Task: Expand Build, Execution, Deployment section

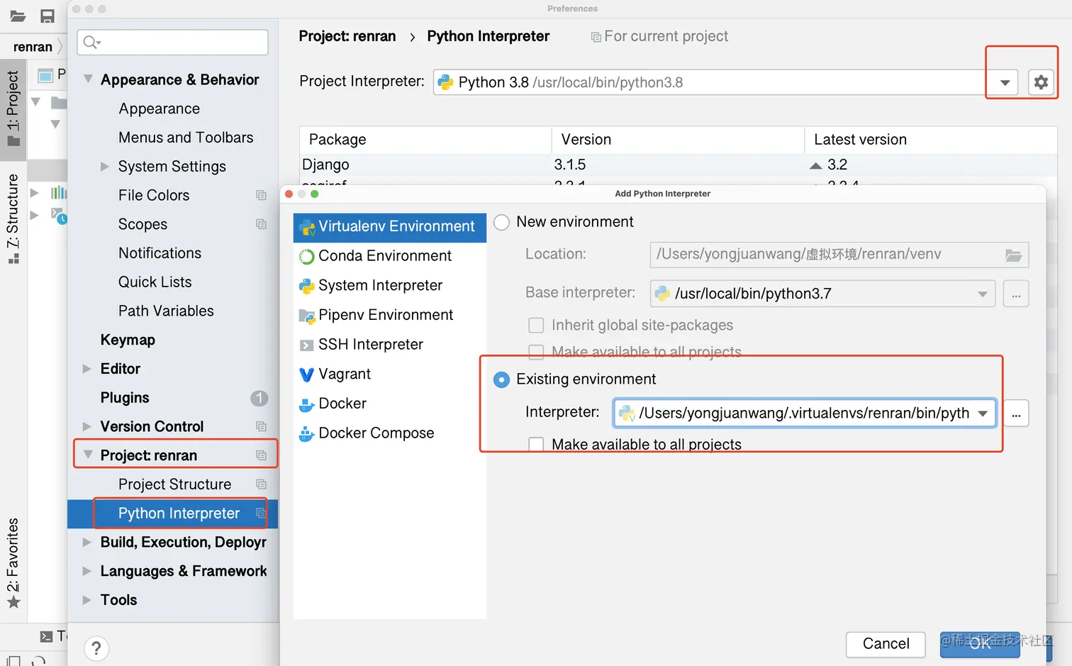Action: pyautogui.click(x=87, y=542)
